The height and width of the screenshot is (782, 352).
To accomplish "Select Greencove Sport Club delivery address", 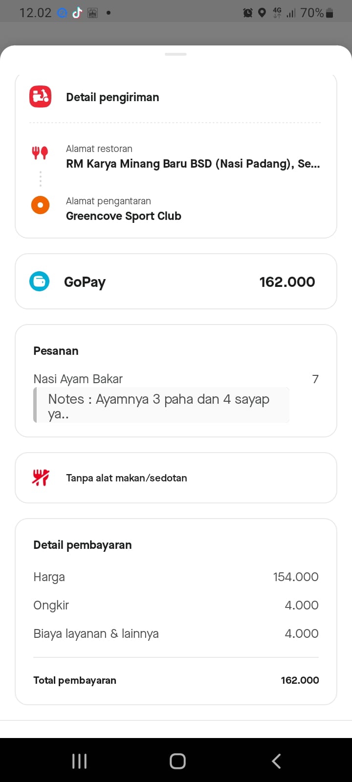I will (124, 216).
